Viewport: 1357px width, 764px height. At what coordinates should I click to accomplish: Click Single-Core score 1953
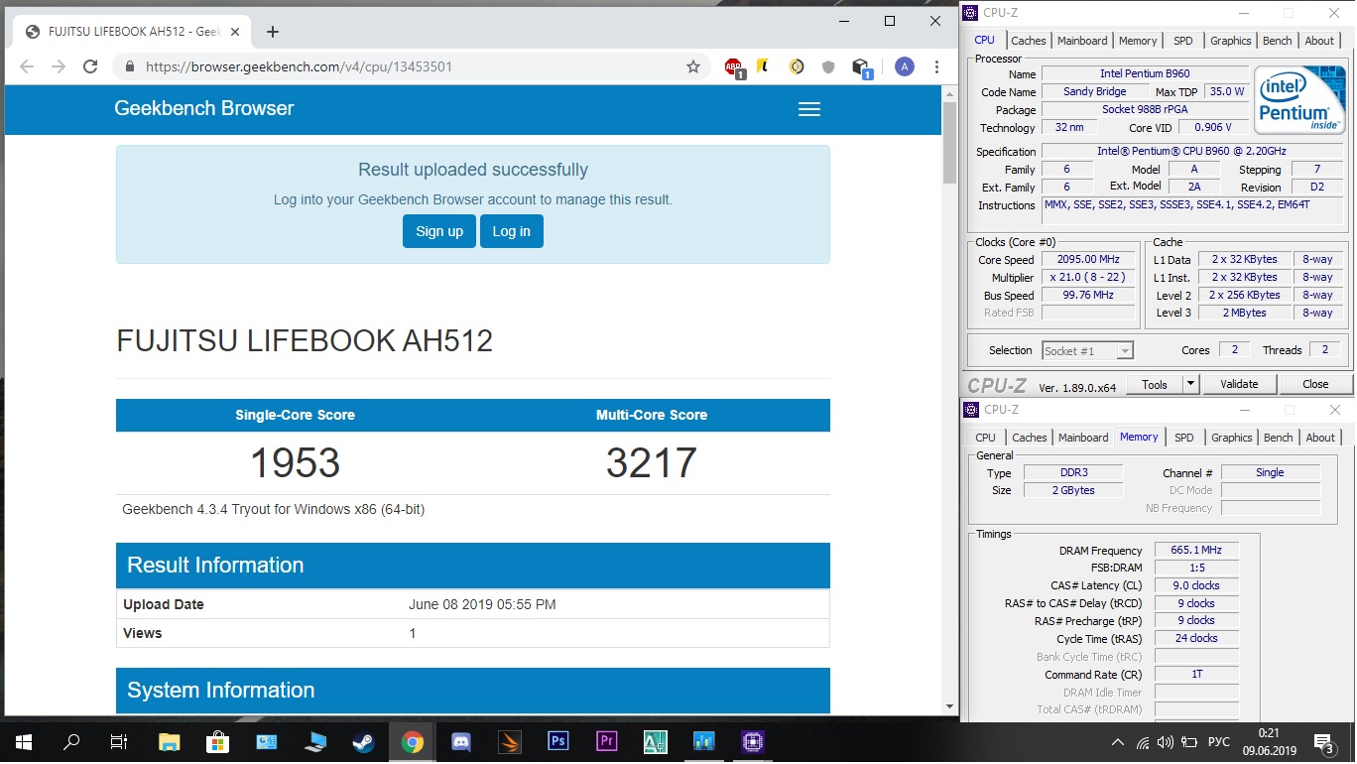pyautogui.click(x=295, y=463)
